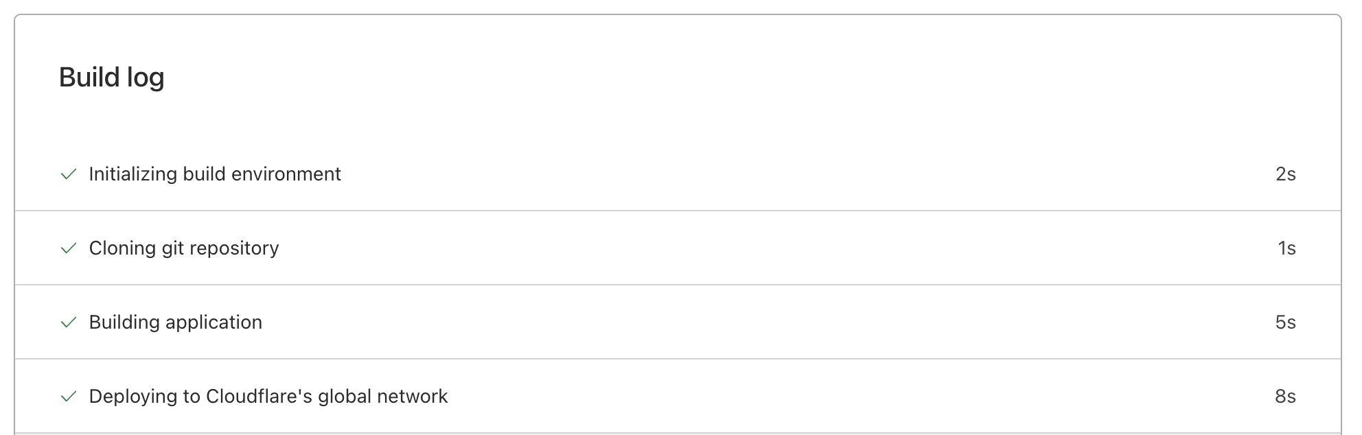This screenshot has width=1362, height=435.
Task: Click the 8s deployment duration value
Action: (1285, 397)
